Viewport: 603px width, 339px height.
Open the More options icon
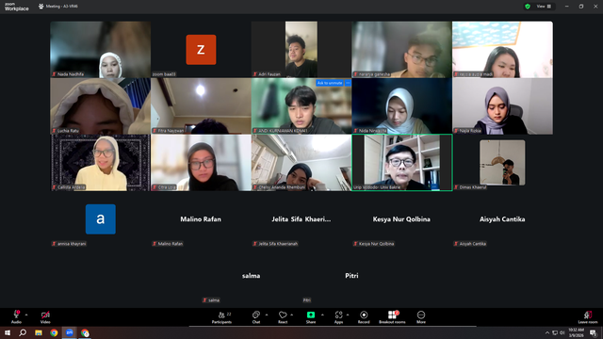click(x=421, y=315)
